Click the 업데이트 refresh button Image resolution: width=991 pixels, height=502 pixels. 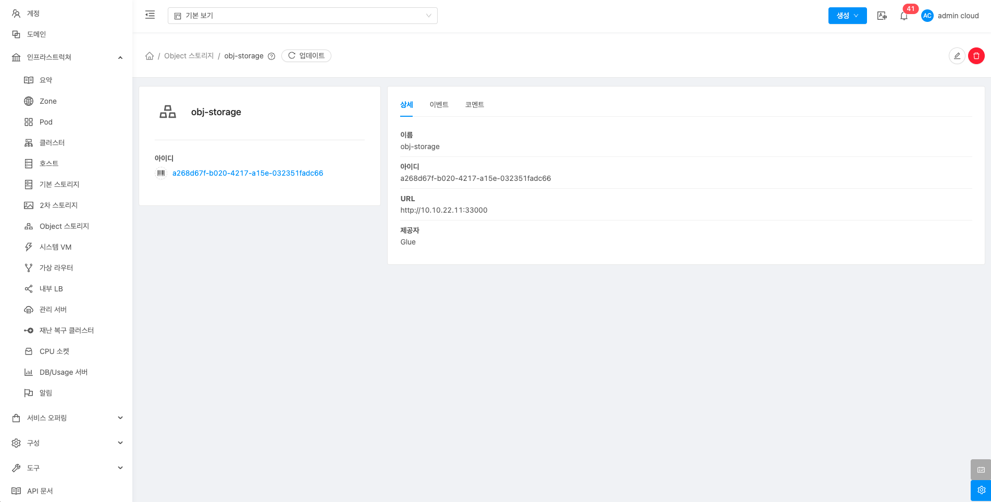click(306, 56)
